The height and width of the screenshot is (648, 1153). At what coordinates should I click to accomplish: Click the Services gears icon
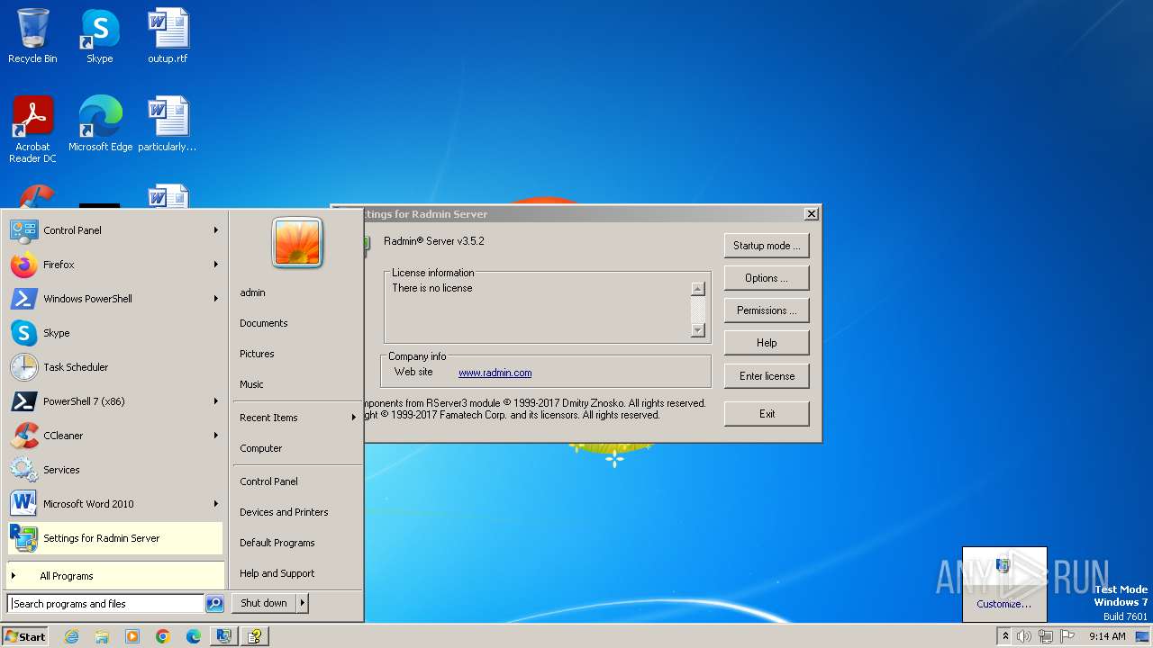(x=23, y=470)
